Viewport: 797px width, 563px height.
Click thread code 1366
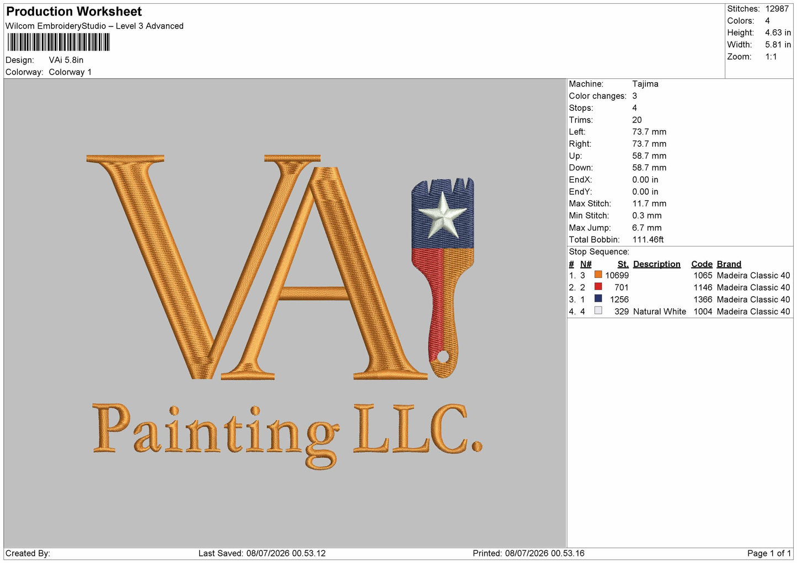tap(703, 299)
